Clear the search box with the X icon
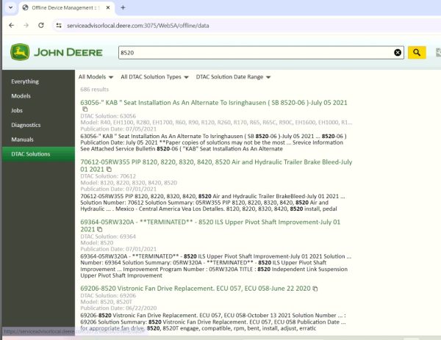 (398, 53)
